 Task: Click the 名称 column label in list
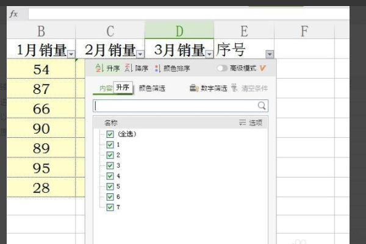coord(111,123)
